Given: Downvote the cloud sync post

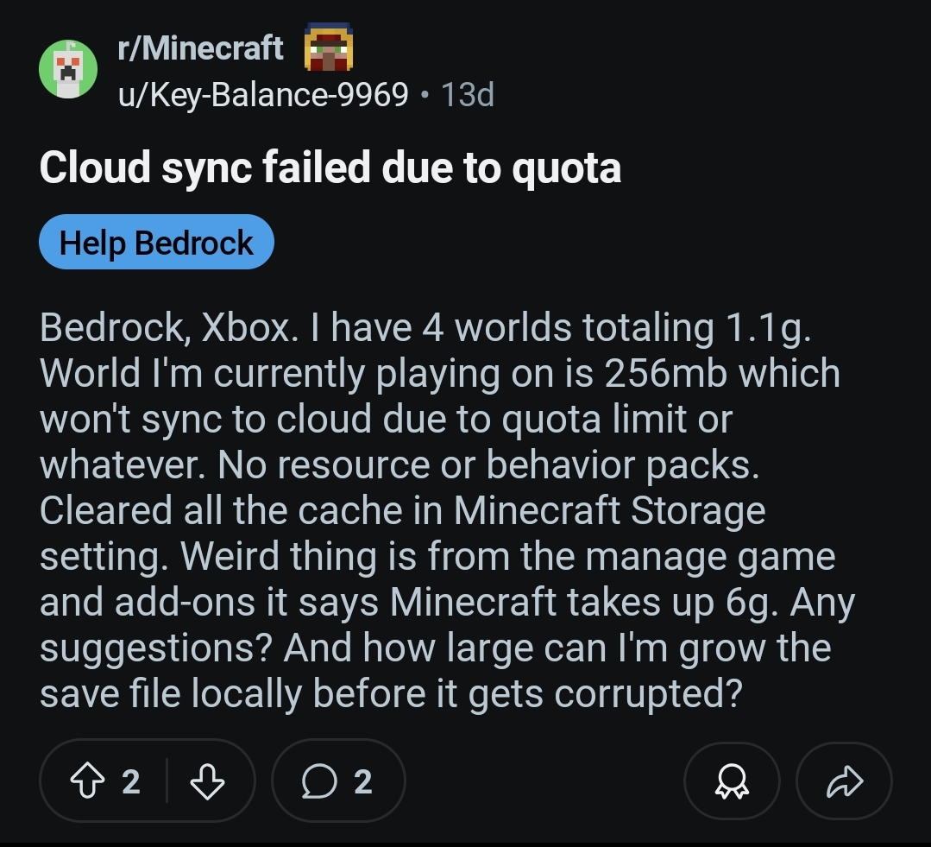Looking at the screenshot, I should click(207, 782).
